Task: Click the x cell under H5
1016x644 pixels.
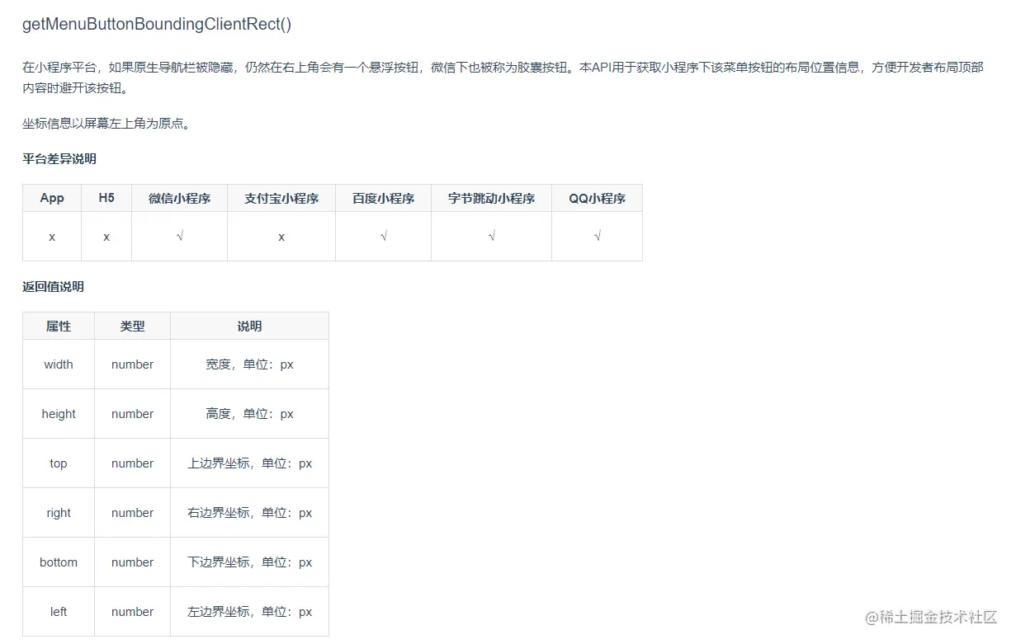Action: pyautogui.click(x=106, y=237)
